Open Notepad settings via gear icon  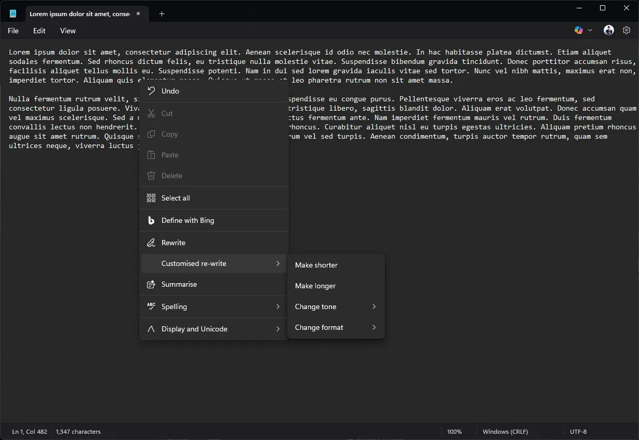point(627,30)
